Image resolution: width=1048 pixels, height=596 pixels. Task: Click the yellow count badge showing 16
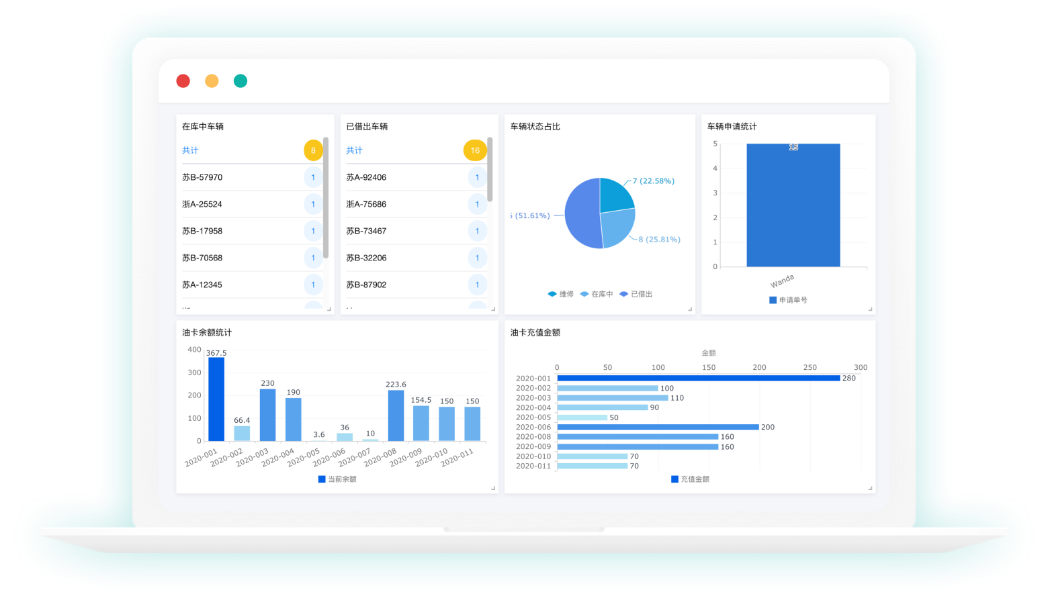[x=475, y=150]
